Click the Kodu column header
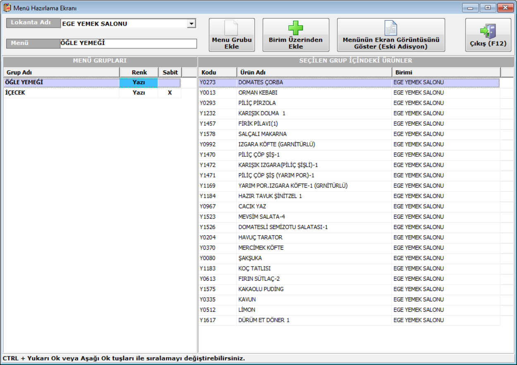The width and height of the screenshot is (517, 365). pyautogui.click(x=217, y=72)
